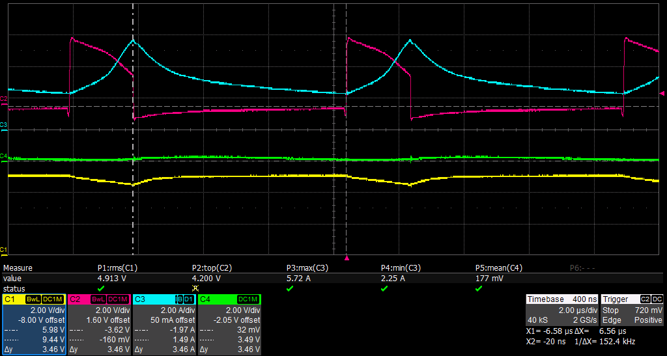Click the -160 mV cursor reading in C2

pyautogui.click(x=115, y=340)
